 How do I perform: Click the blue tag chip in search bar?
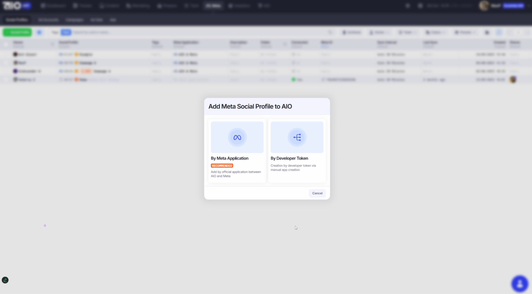[x=66, y=32]
